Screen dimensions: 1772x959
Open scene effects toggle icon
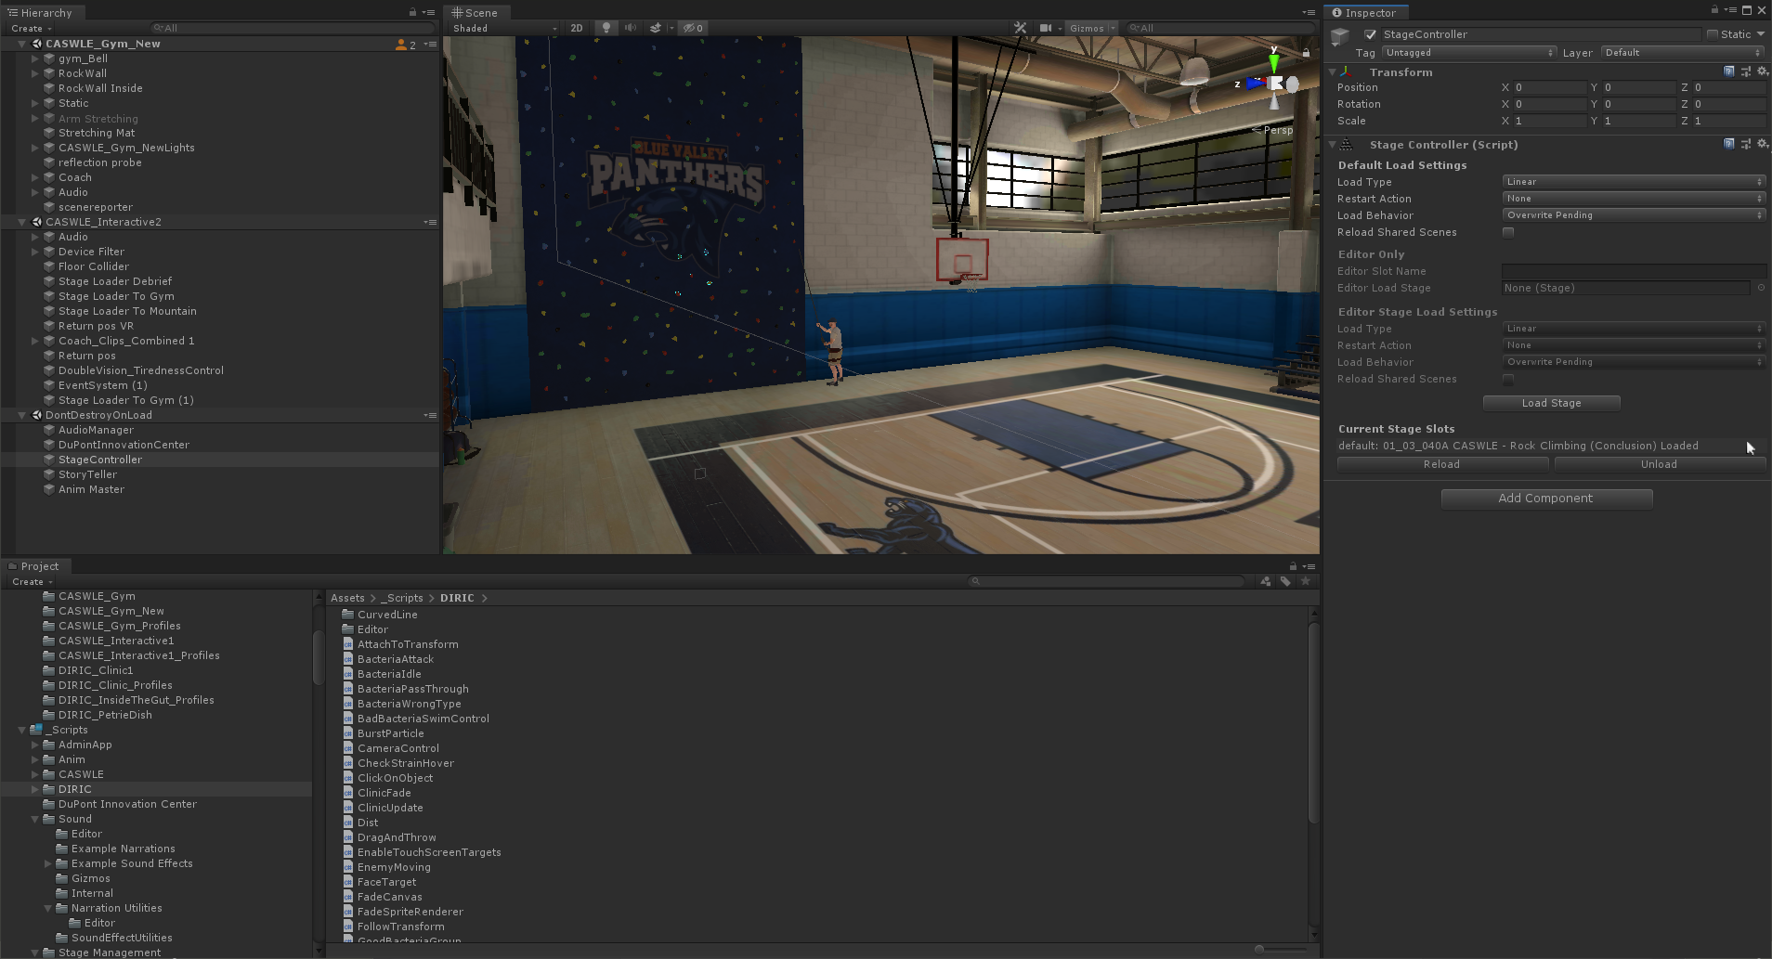tap(656, 28)
